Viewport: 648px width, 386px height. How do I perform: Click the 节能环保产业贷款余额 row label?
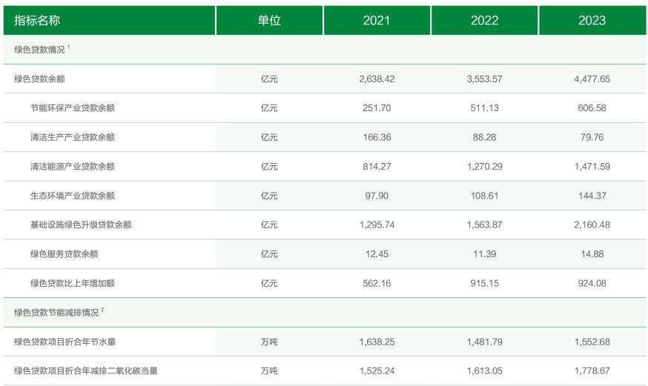(73, 108)
